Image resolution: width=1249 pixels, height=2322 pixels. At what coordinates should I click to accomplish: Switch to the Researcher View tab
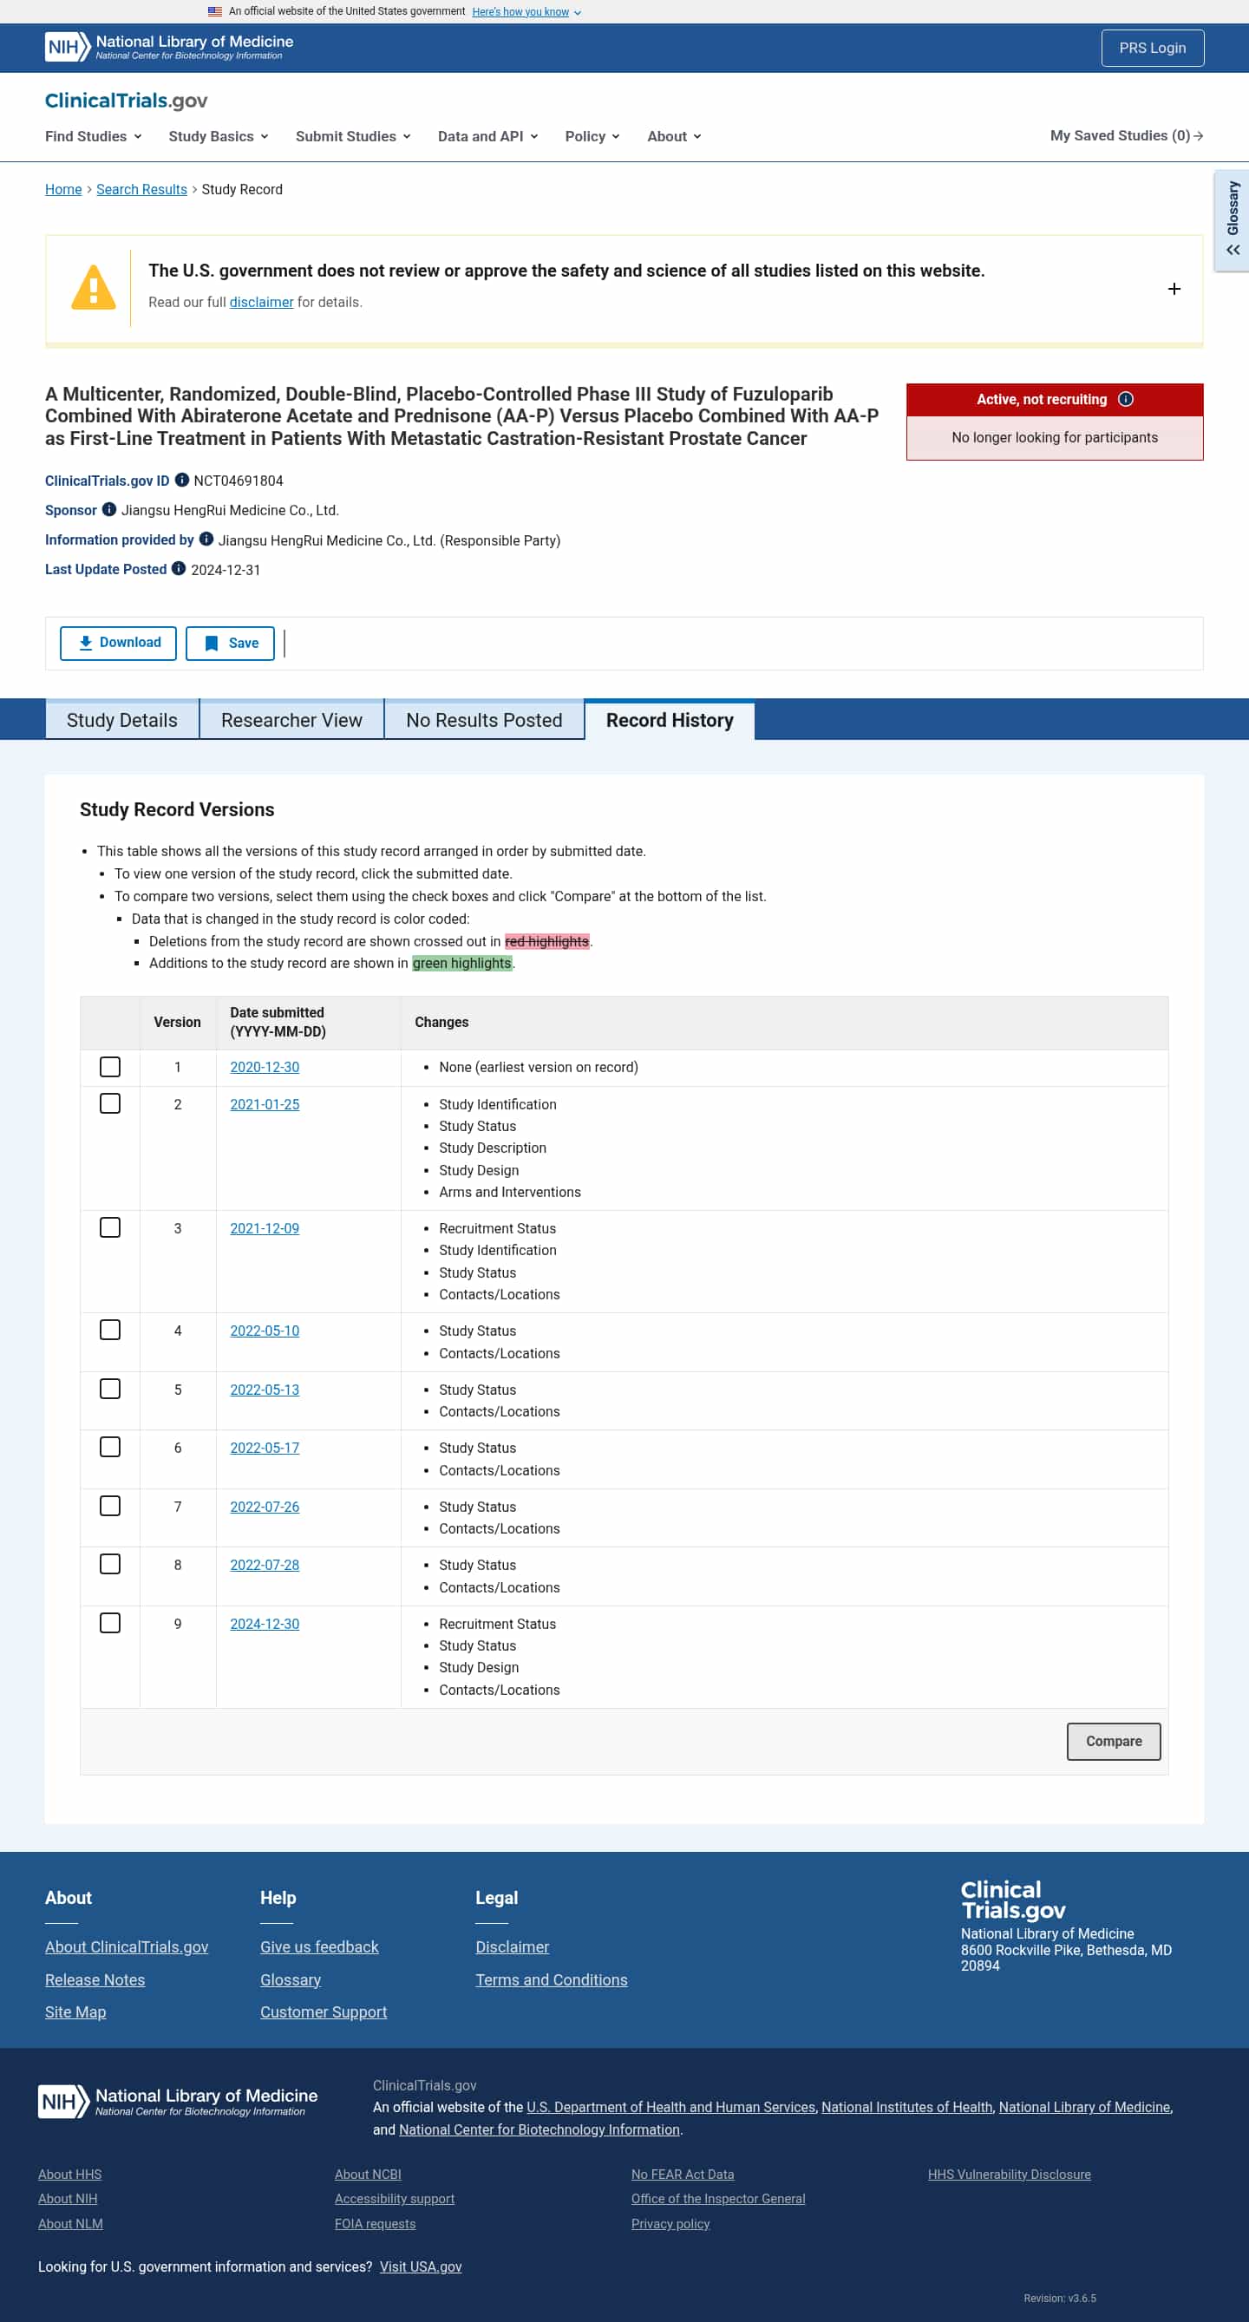(292, 720)
